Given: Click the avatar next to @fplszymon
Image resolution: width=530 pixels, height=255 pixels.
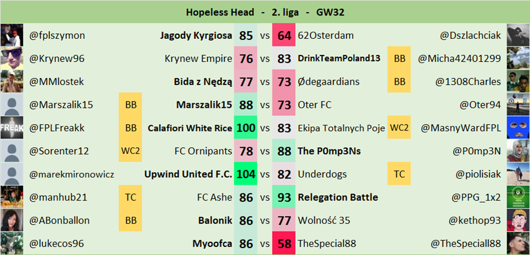Looking at the screenshot, I should pos(12,35).
